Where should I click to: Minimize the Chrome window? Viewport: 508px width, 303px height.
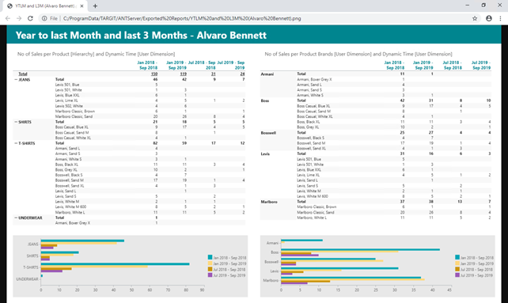[x=467, y=6]
